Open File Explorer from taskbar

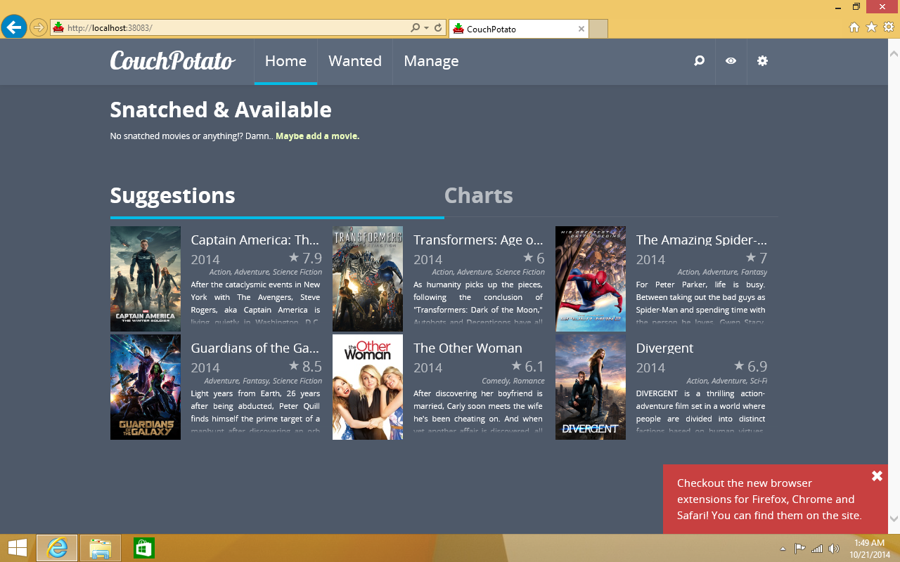(101, 548)
